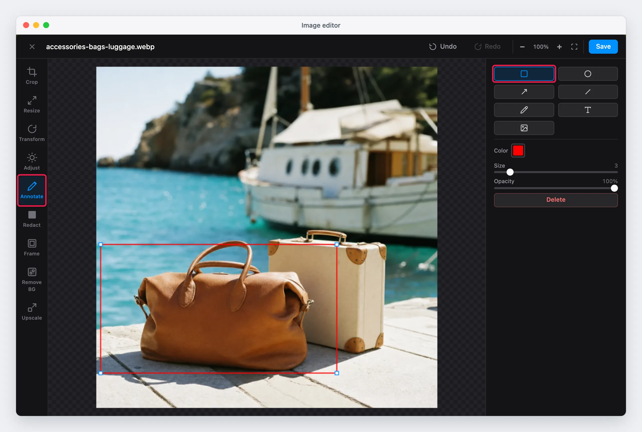642x432 pixels.
Task: Open the Resize tool
Action: point(32,104)
